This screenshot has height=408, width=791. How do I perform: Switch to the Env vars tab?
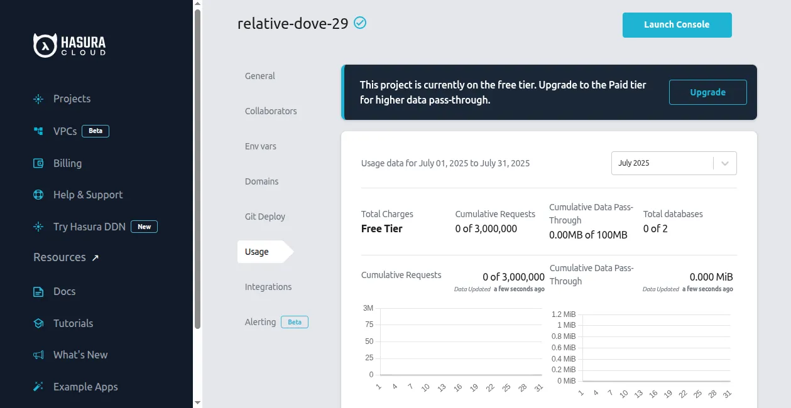click(x=261, y=146)
